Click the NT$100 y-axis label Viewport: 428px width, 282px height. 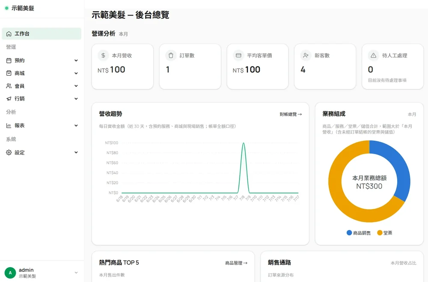click(112, 143)
